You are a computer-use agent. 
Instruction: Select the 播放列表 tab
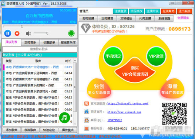tap(11, 42)
